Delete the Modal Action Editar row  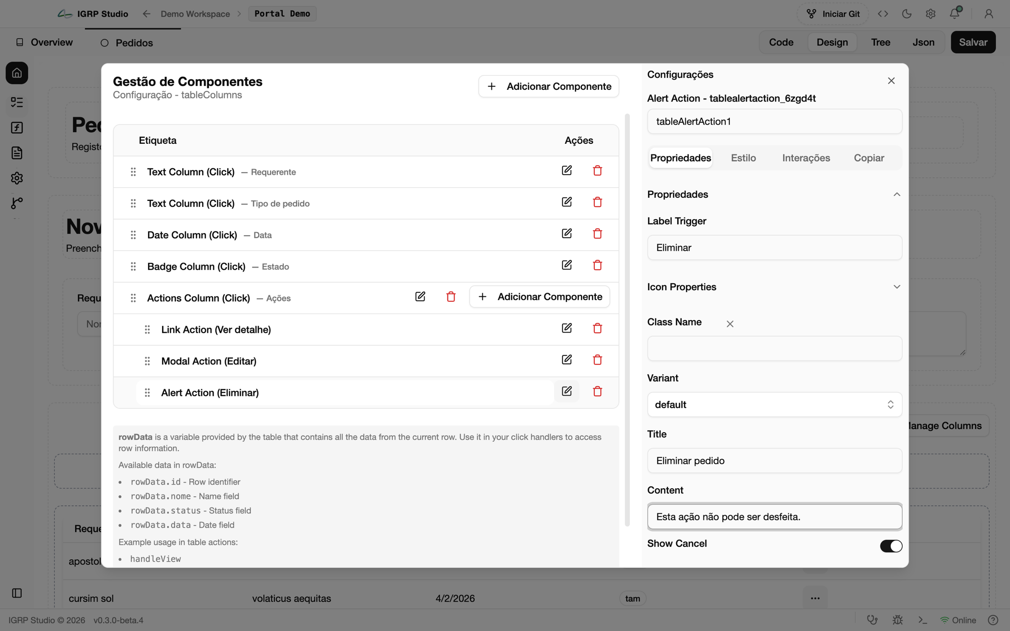(597, 360)
